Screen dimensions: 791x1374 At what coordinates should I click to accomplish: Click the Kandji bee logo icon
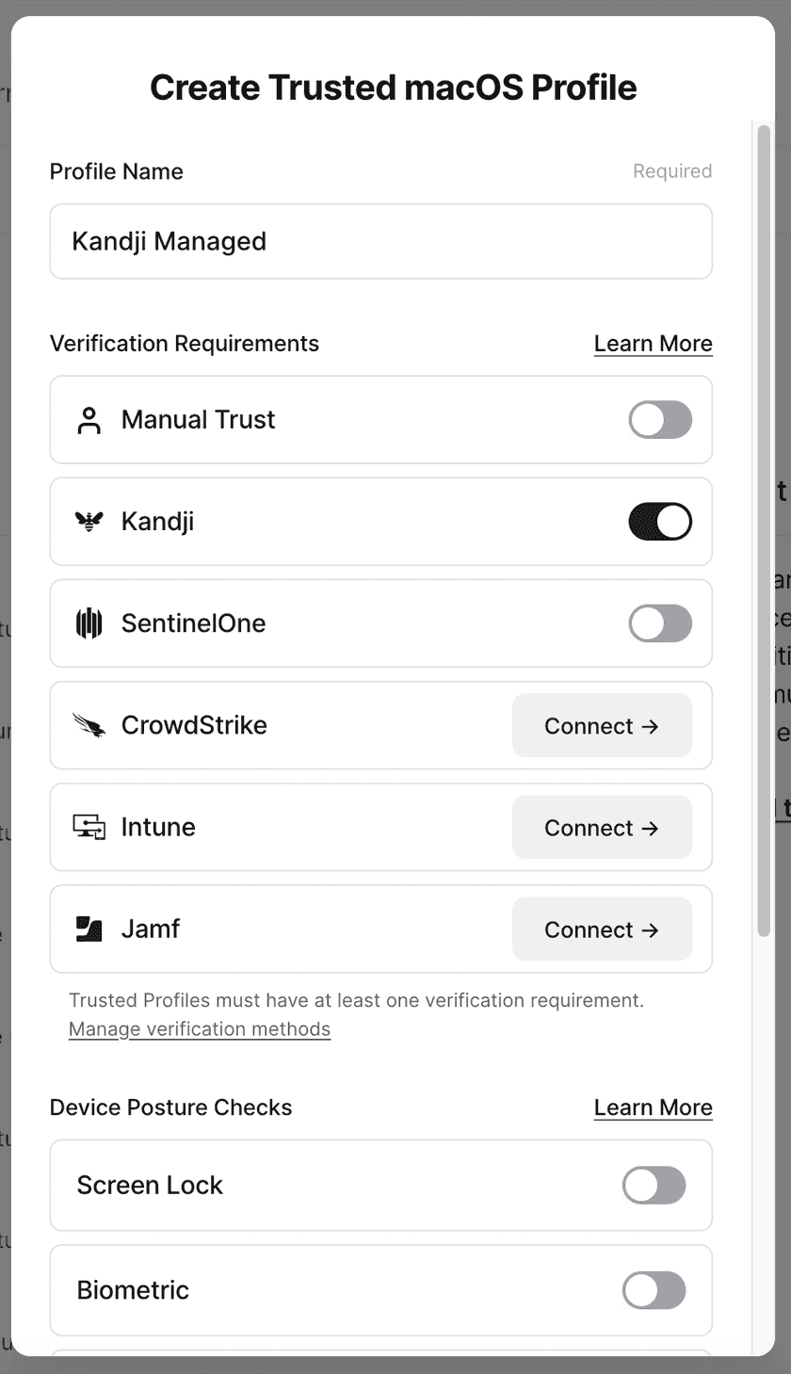tap(89, 522)
